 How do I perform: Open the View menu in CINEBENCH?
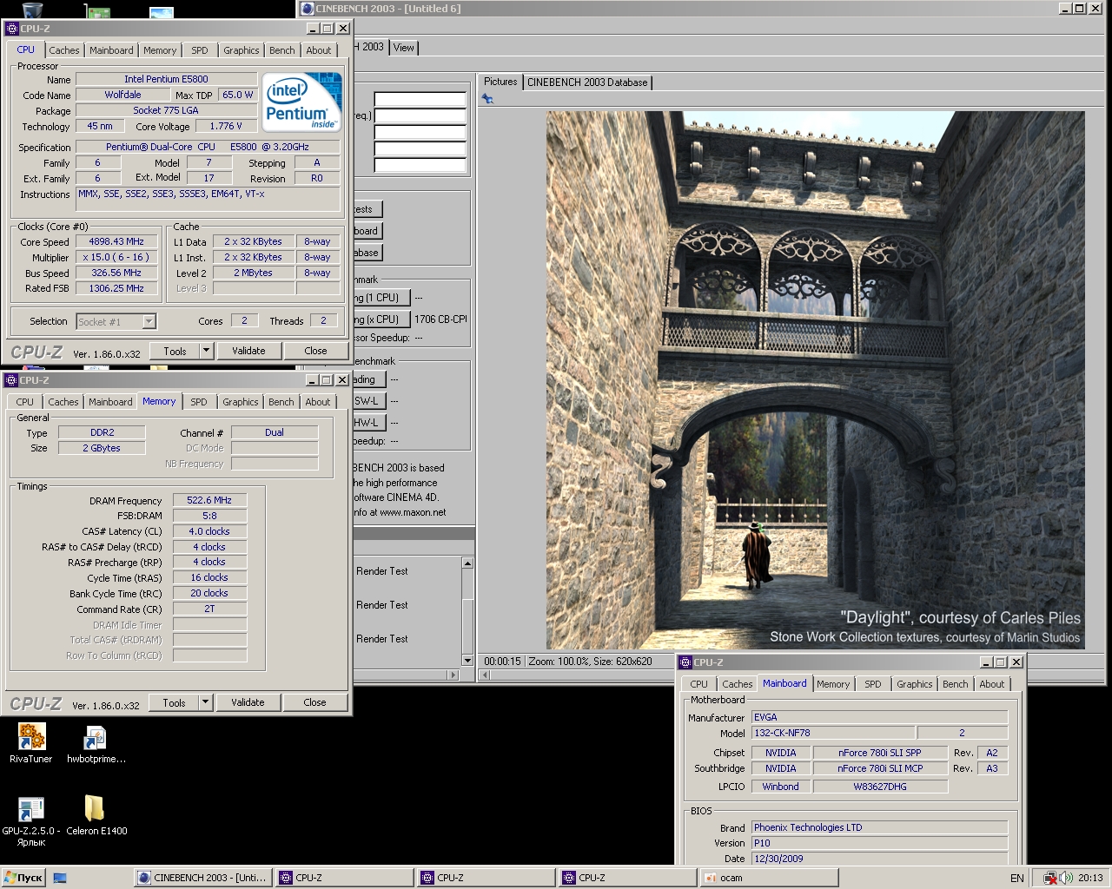click(404, 48)
